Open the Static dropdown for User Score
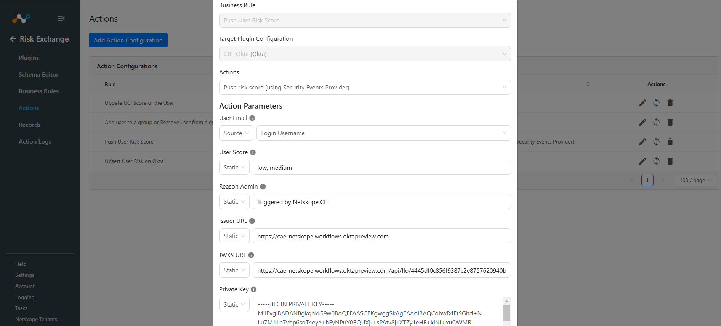Viewport: 721px width, 326px height. point(234,167)
